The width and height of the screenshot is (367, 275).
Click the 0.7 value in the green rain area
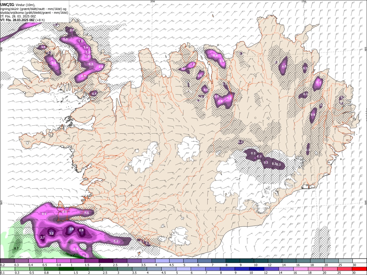click(16, 248)
